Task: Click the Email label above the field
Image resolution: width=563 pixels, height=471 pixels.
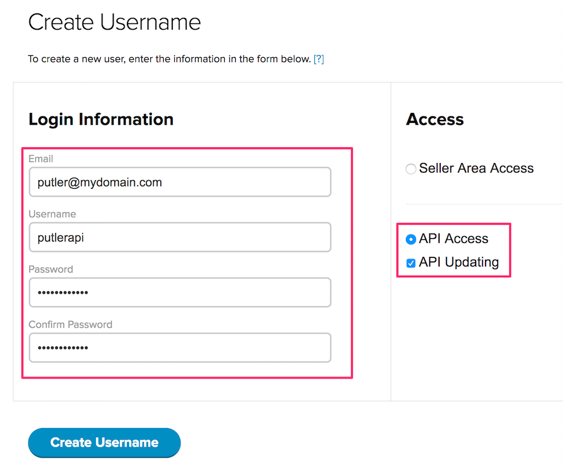Action: click(41, 159)
